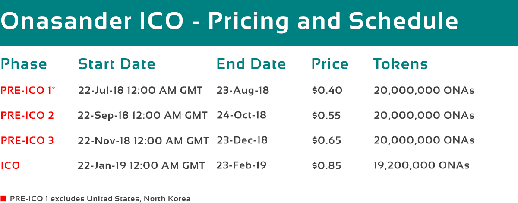Click the $0.85 ICO price
Viewport: 518px width, 203px height.
click(x=326, y=165)
